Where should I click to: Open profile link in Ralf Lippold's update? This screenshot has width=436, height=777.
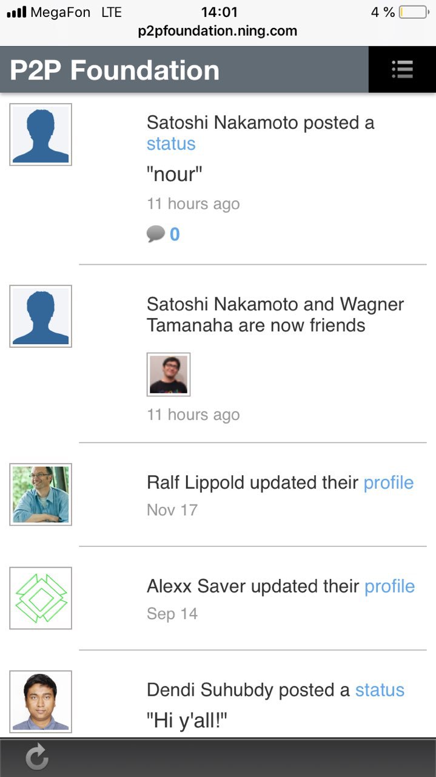click(389, 483)
